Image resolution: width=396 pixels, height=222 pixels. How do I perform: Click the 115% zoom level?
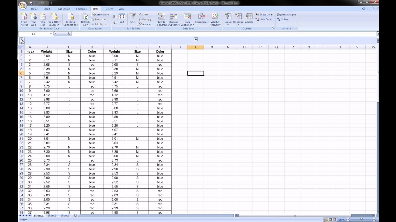(x=342, y=220)
